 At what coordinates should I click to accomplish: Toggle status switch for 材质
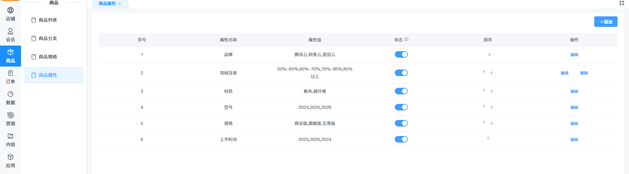[401, 91]
